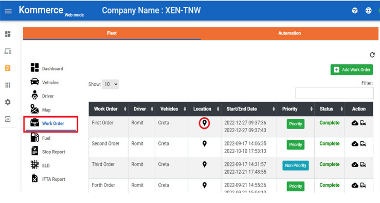Open ELD in the fleet menu
Viewport: 380px width, 203px height.
pyautogui.click(x=40, y=165)
